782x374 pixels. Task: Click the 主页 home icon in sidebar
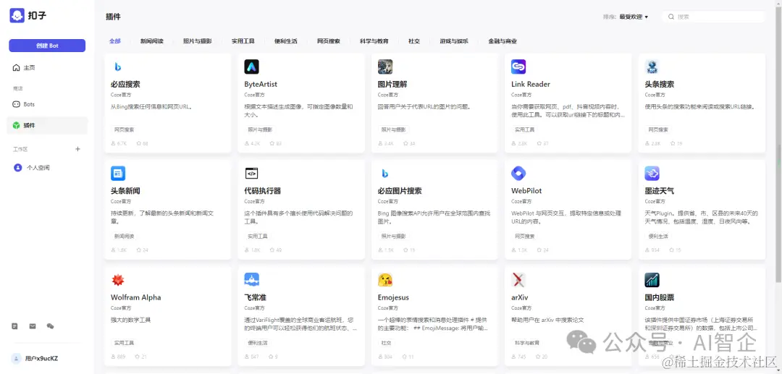pos(17,68)
